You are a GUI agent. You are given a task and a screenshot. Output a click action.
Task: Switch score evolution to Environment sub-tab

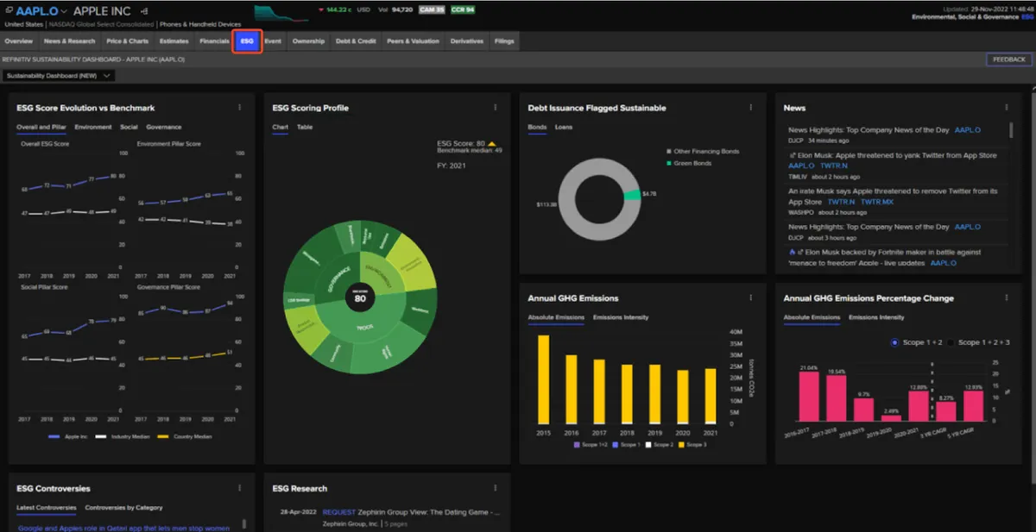(x=93, y=127)
